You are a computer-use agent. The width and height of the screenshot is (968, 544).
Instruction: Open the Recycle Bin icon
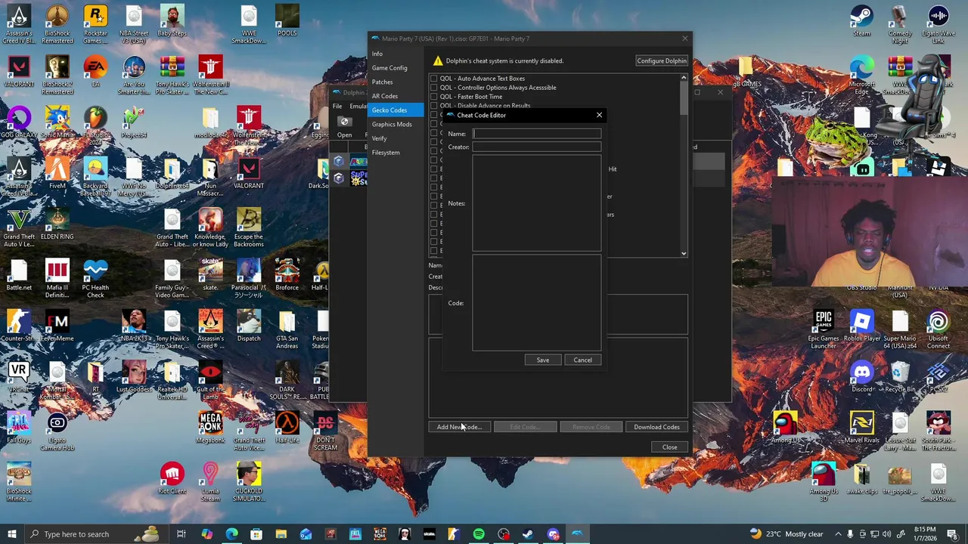pos(899,376)
